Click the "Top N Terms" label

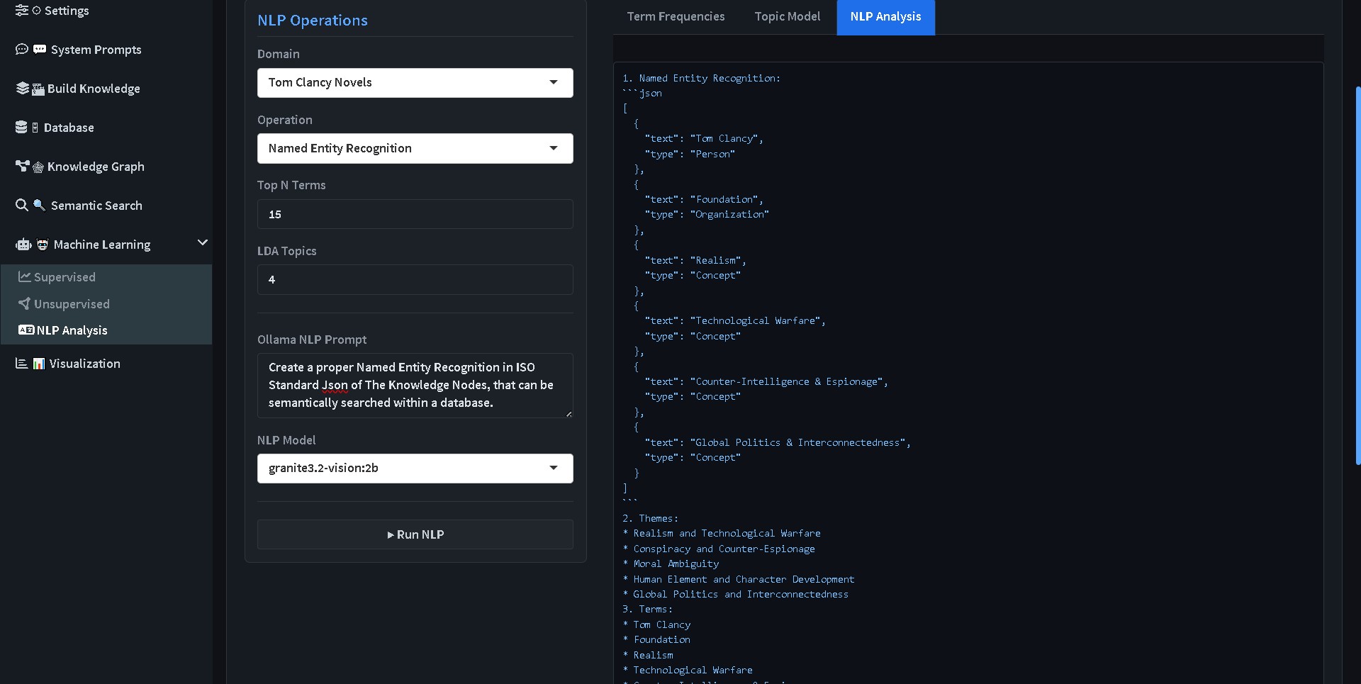click(x=291, y=185)
